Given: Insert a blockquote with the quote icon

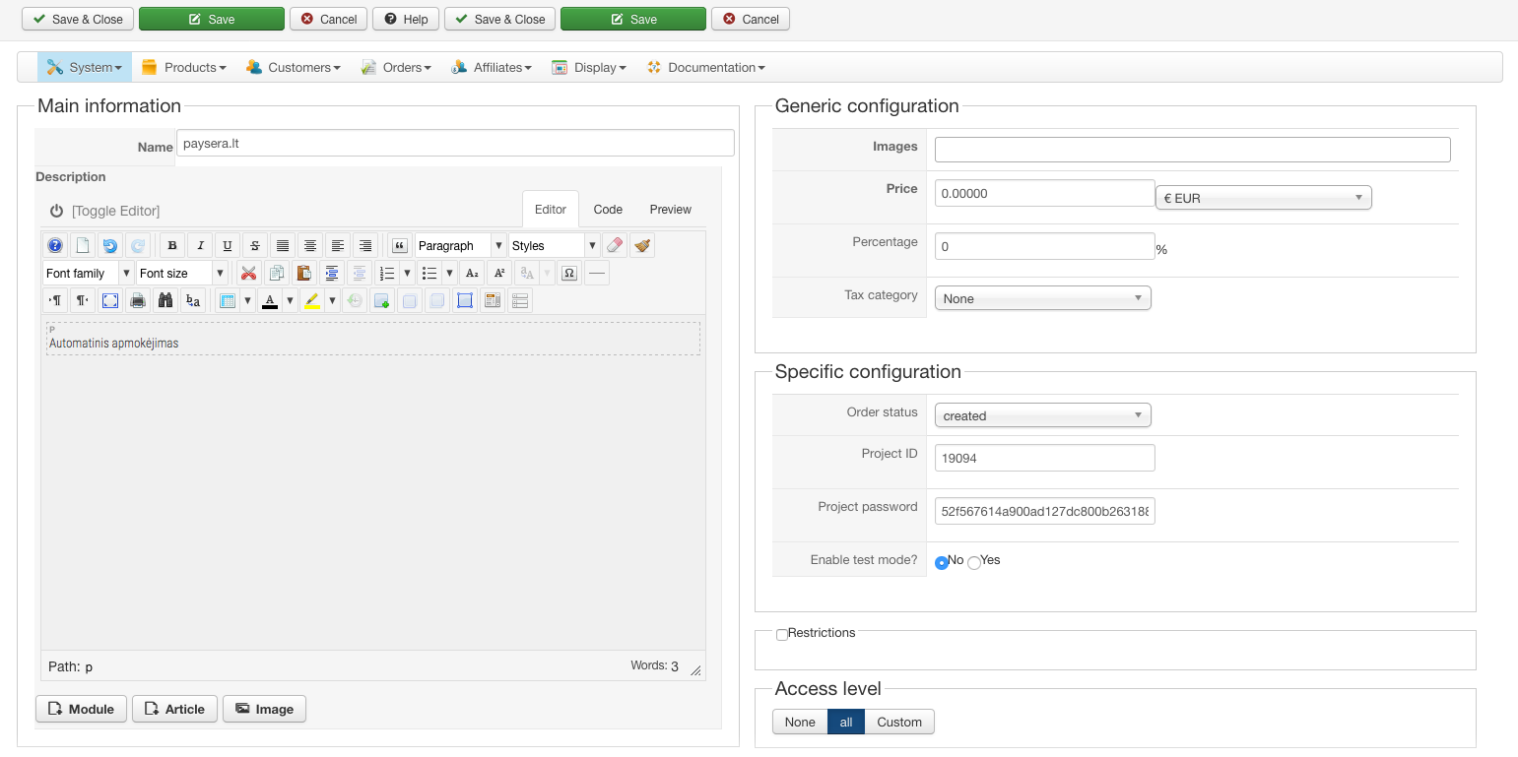Looking at the screenshot, I should click(399, 246).
